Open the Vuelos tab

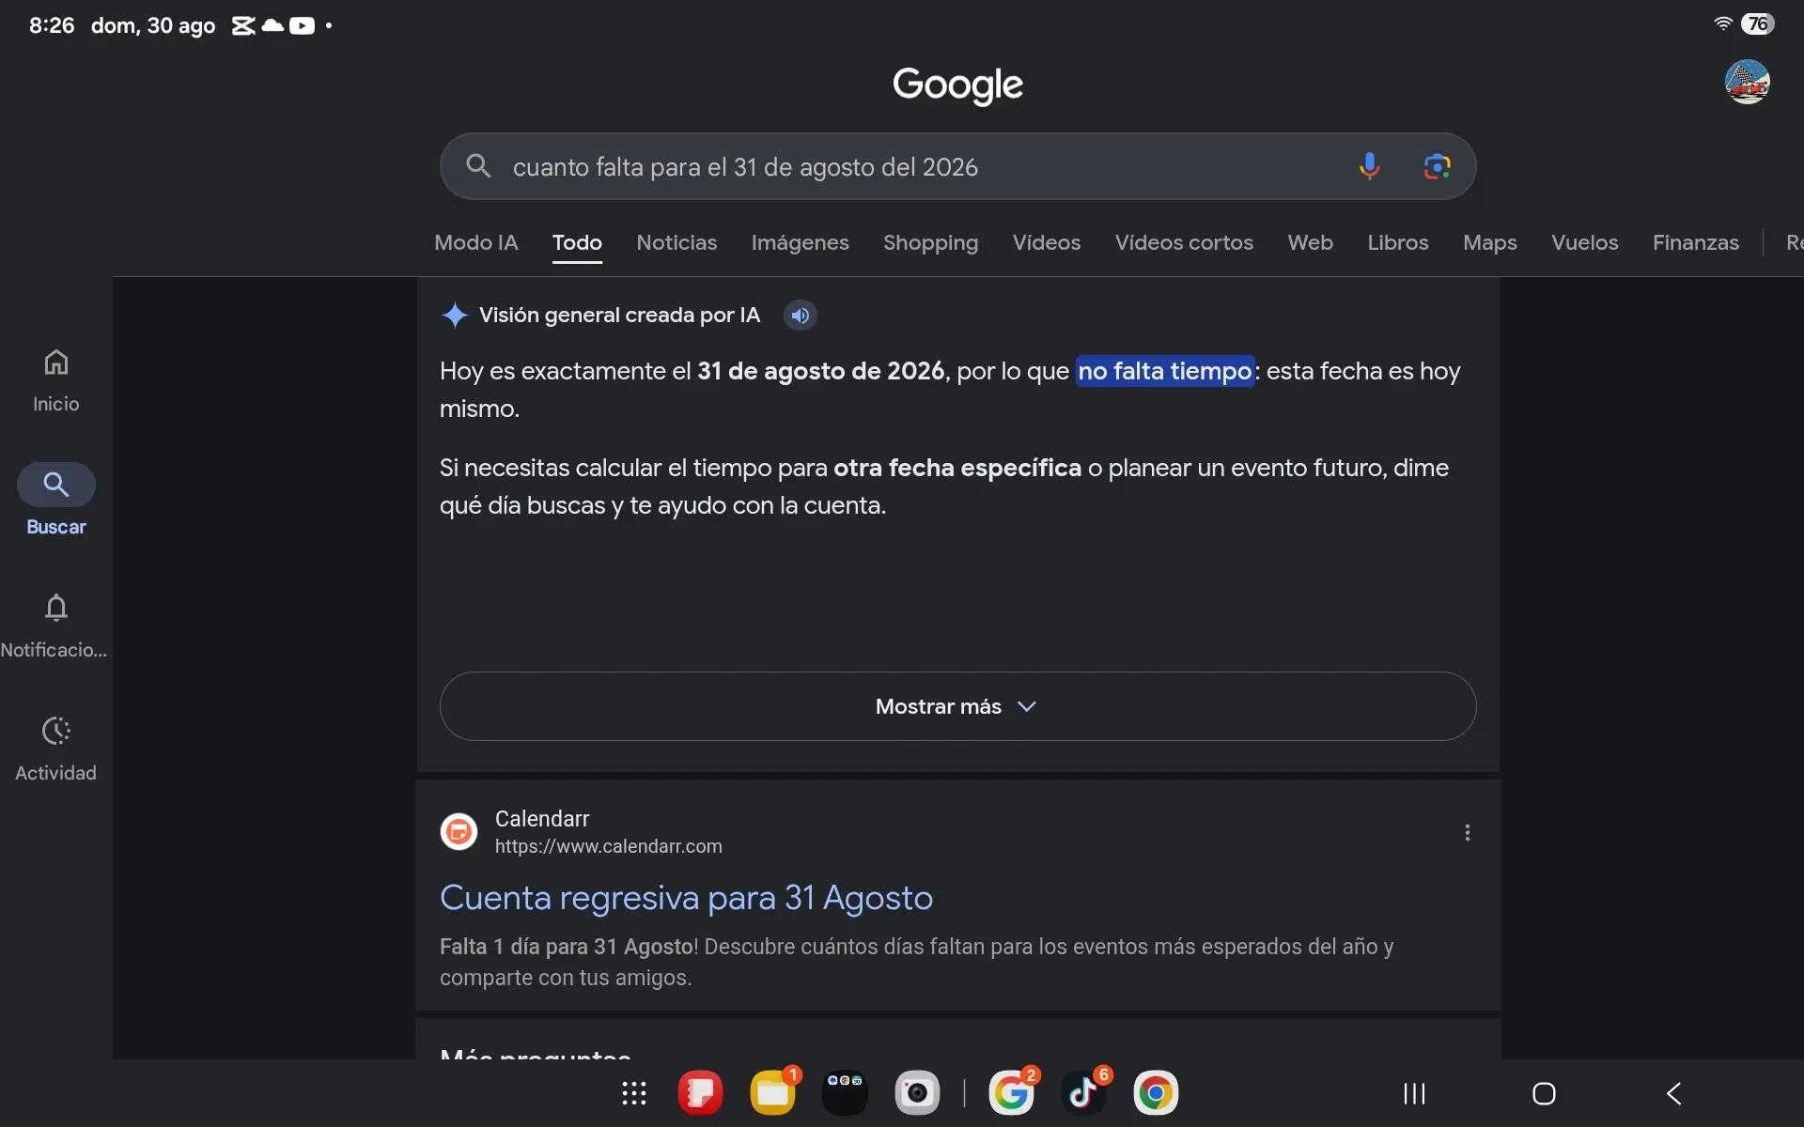pyautogui.click(x=1584, y=242)
